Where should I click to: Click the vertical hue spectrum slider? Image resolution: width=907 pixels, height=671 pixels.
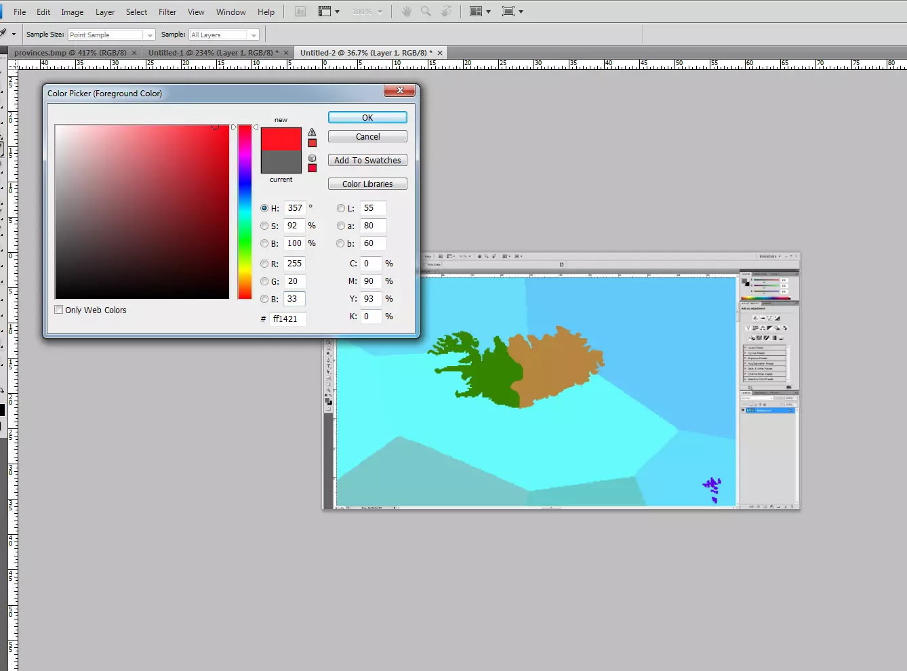pos(245,211)
